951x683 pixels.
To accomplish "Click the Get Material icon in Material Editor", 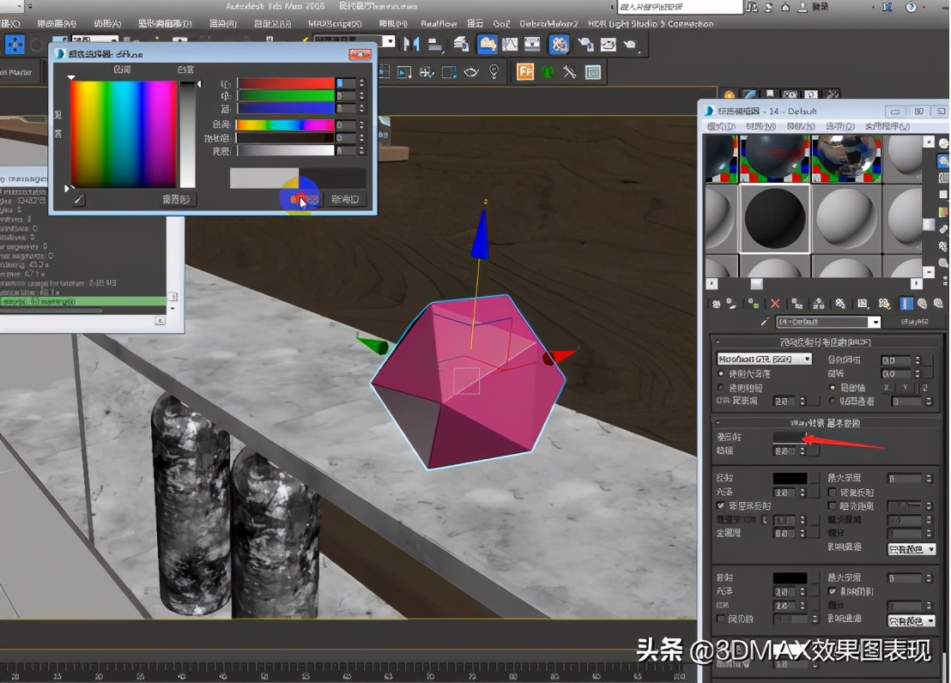I will (x=715, y=303).
